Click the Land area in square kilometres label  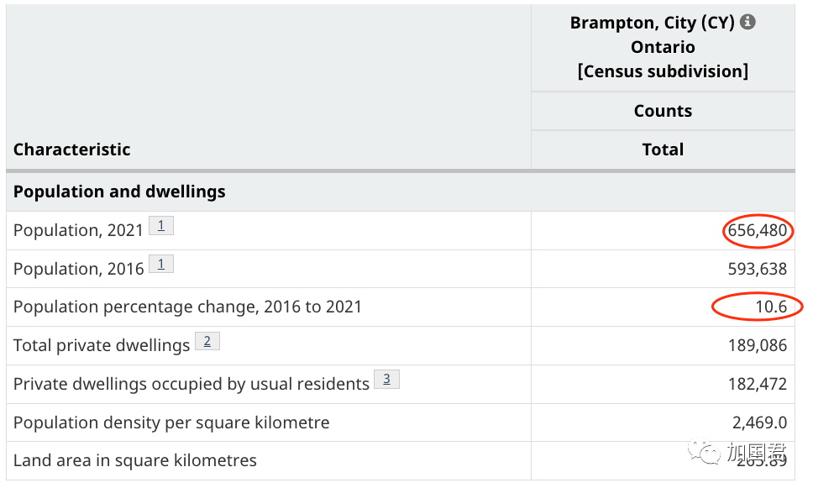coord(135,460)
